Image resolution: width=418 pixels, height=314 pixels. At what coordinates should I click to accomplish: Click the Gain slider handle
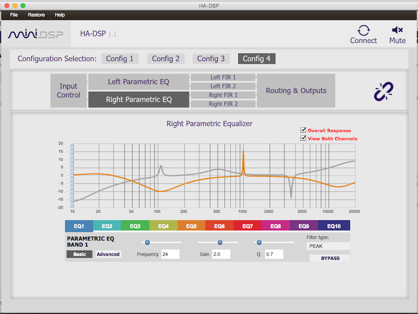tap(220, 242)
